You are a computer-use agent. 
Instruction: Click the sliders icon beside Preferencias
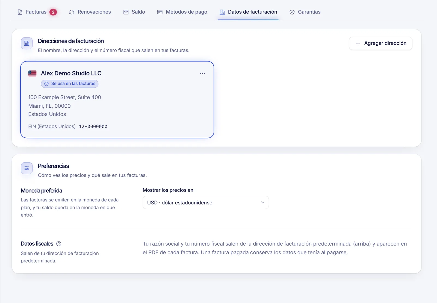pos(27,168)
